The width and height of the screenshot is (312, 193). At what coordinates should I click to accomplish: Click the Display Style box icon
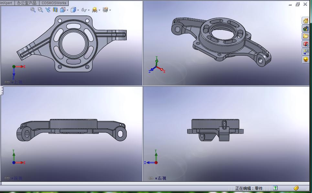[x=73, y=10]
